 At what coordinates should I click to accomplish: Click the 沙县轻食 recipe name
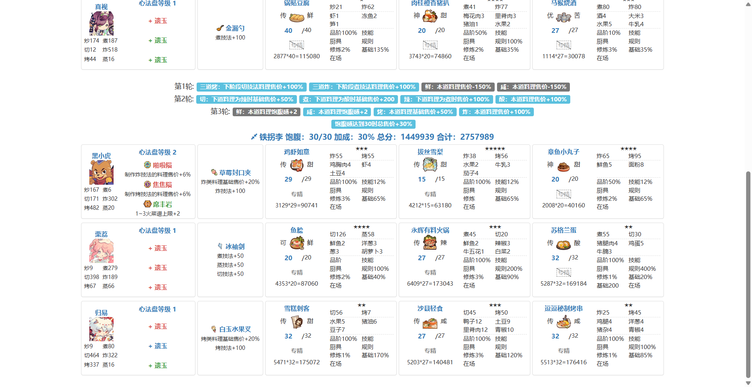(x=430, y=309)
